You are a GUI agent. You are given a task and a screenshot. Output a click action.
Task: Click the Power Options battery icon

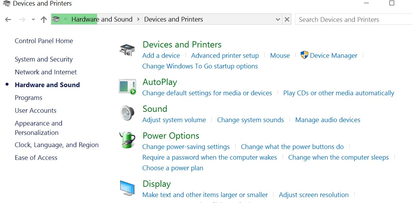pyautogui.click(x=127, y=140)
